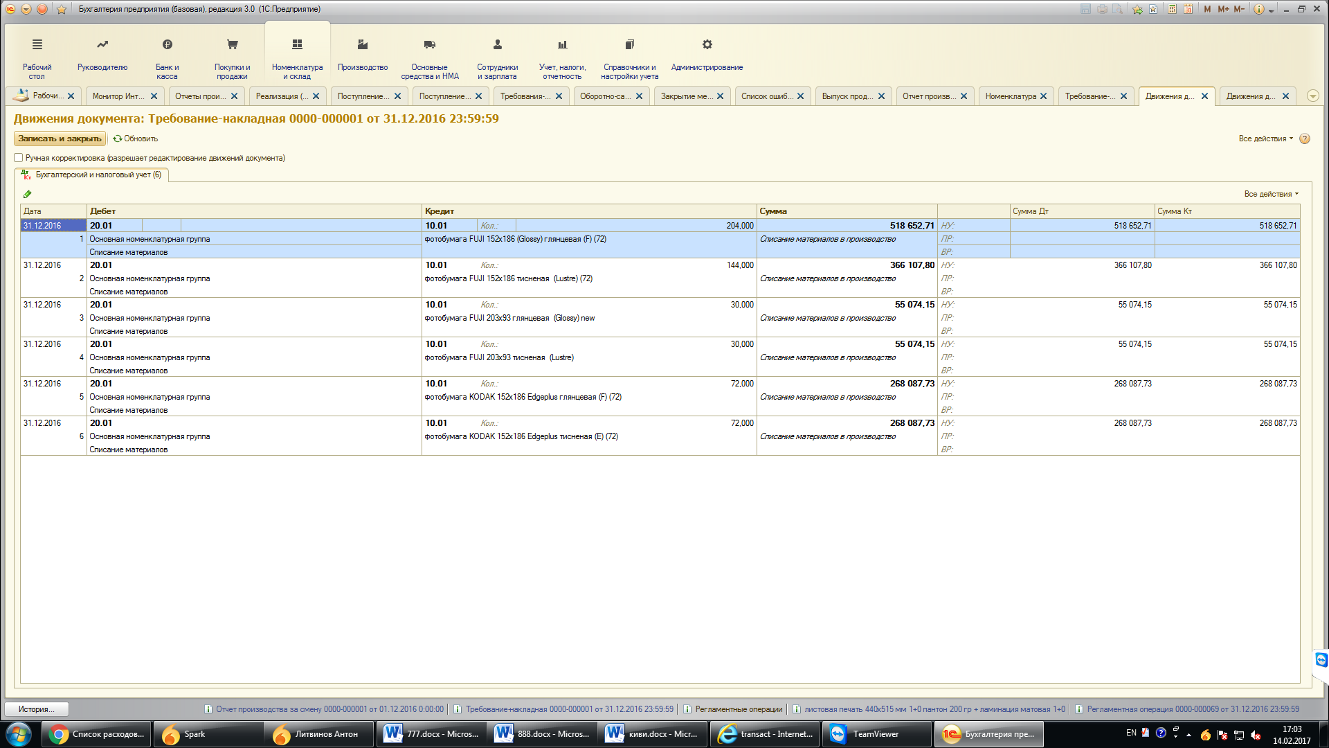Open the Производство section

point(362,54)
